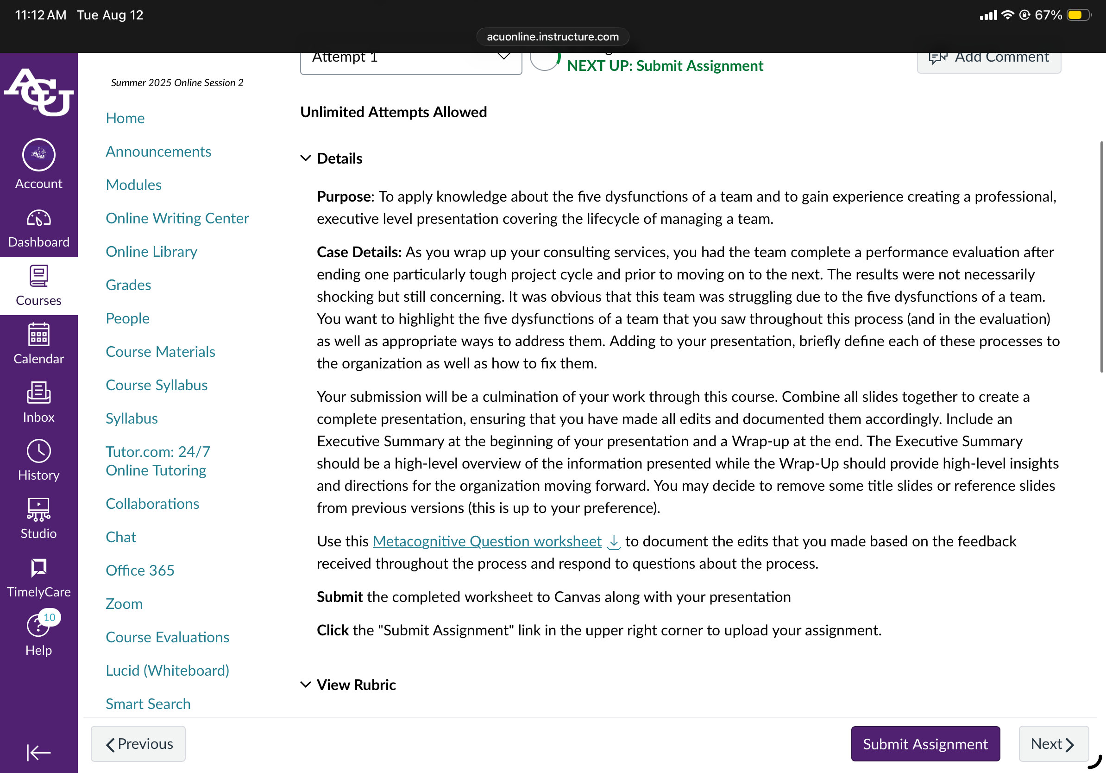Open the Inbox icon
The height and width of the screenshot is (773, 1106).
[38, 393]
